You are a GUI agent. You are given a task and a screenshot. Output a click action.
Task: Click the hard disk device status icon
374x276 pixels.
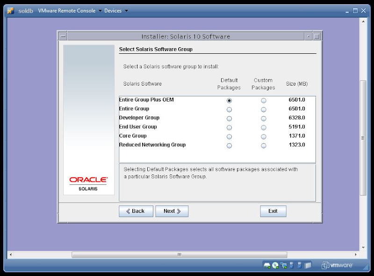[267, 266]
